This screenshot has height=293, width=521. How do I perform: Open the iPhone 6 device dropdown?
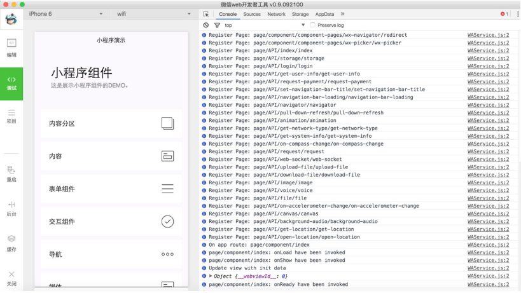pyautogui.click(x=66, y=14)
